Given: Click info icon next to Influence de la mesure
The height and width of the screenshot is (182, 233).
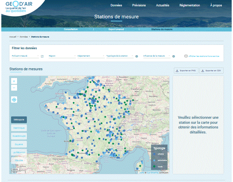Looking at the screenshot, I should coord(174,56).
